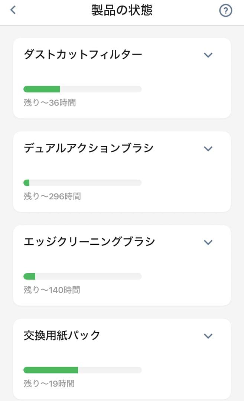Click the ダストカットフィルター progress bar
Viewport: 244px width, 401px height.
82,89
